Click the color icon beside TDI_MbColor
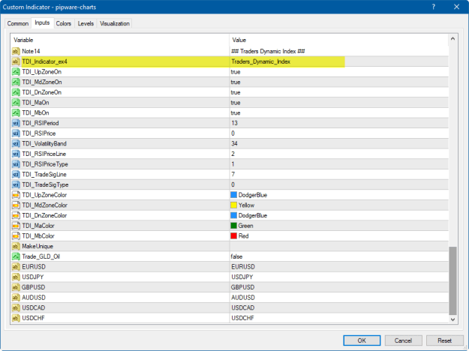 click(16, 236)
